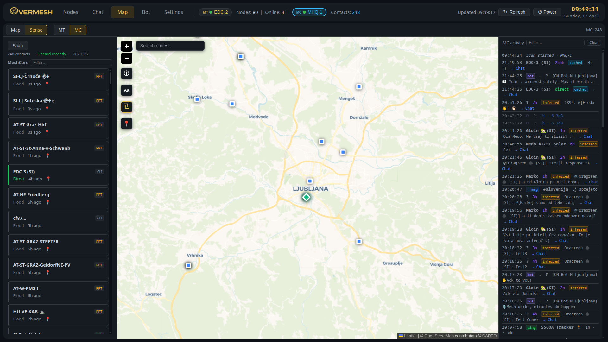Click the blue node marker south of Domžale
The width and height of the screenshot is (608, 342).
coord(343,152)
